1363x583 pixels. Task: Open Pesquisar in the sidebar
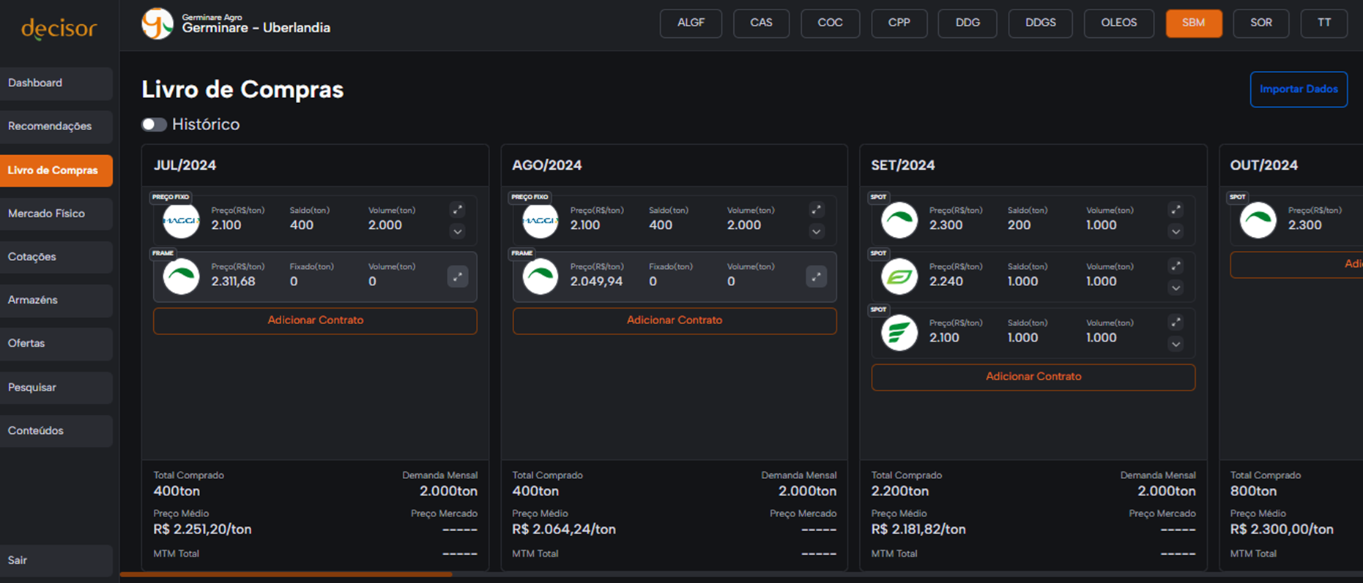pyautogui.click(x=56, y=388)
